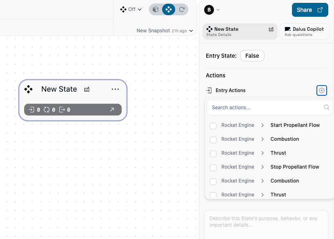Select the New State node title
The height and width of the screenshot is (239, 334).
click(x=59, y=89)
